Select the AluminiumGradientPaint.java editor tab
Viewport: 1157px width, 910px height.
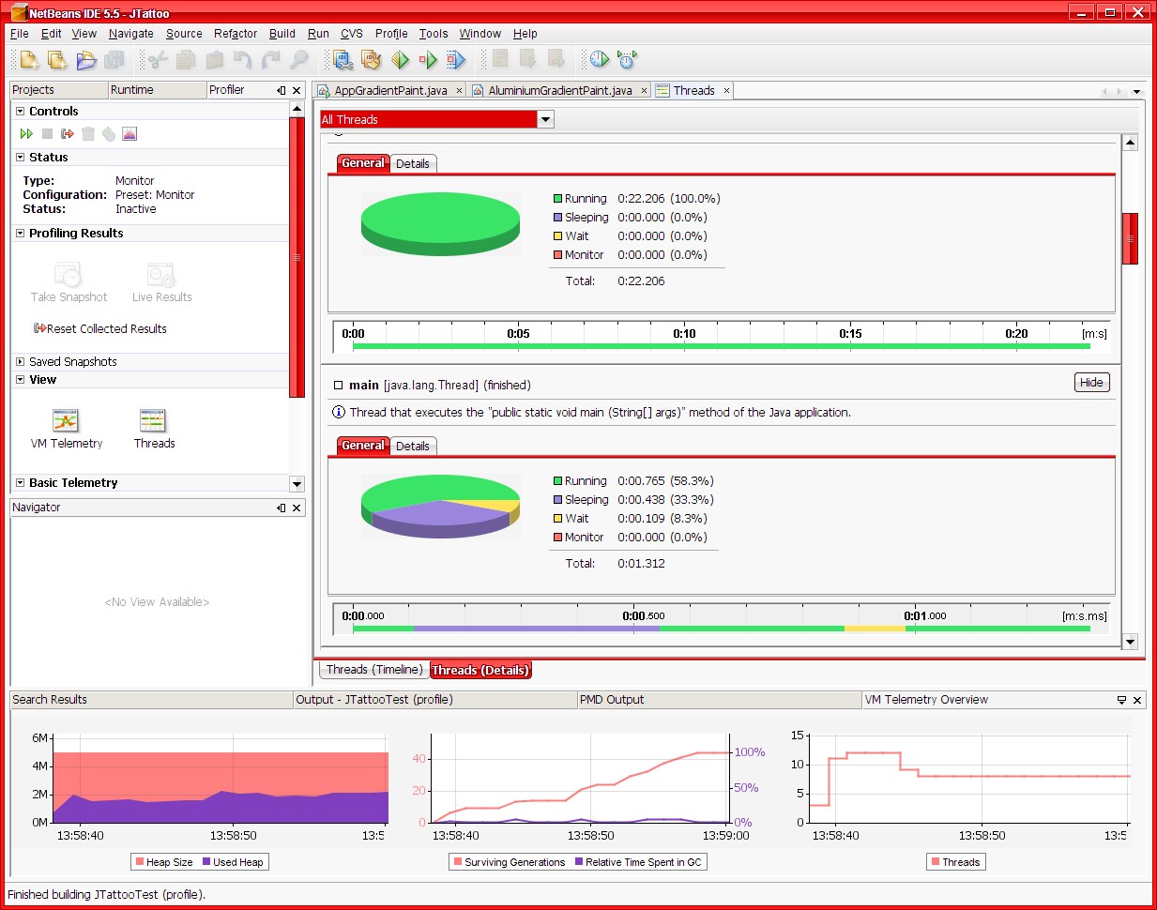pos(559,91)
